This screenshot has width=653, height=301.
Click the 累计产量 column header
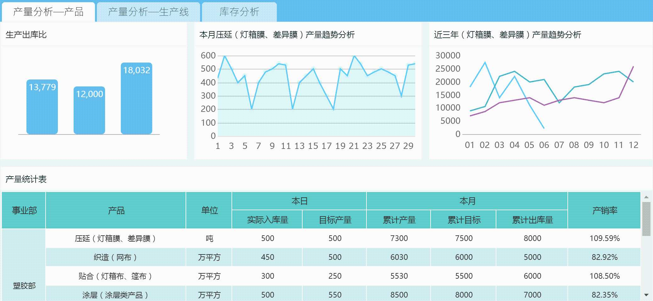click(x=399, y=220)
